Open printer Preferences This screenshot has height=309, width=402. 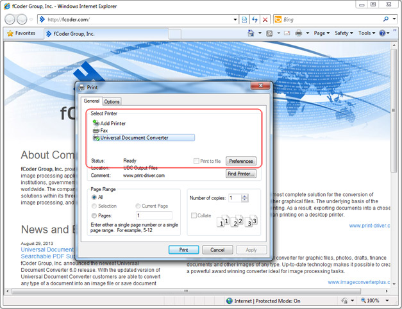point(240,161)
